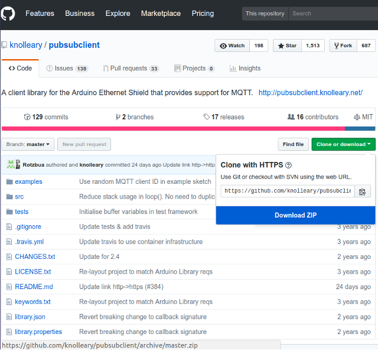Click the Rotzbua author avatar
The image size is (378, 360).
11,164
